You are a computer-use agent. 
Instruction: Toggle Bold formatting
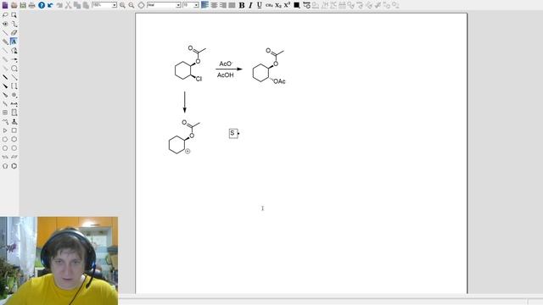click(242, 5)
